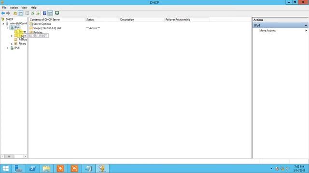This screenshot has height=173, width=309.
Task: Click first orange taskbar application icon
Action: (60, 169)
